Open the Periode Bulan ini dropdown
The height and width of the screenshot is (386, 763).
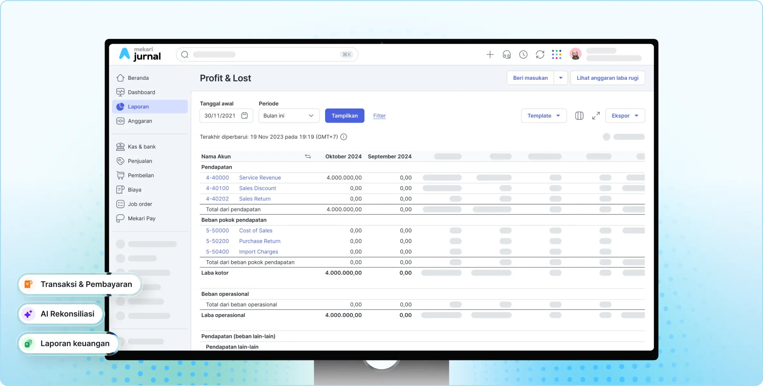pos(289,115)
